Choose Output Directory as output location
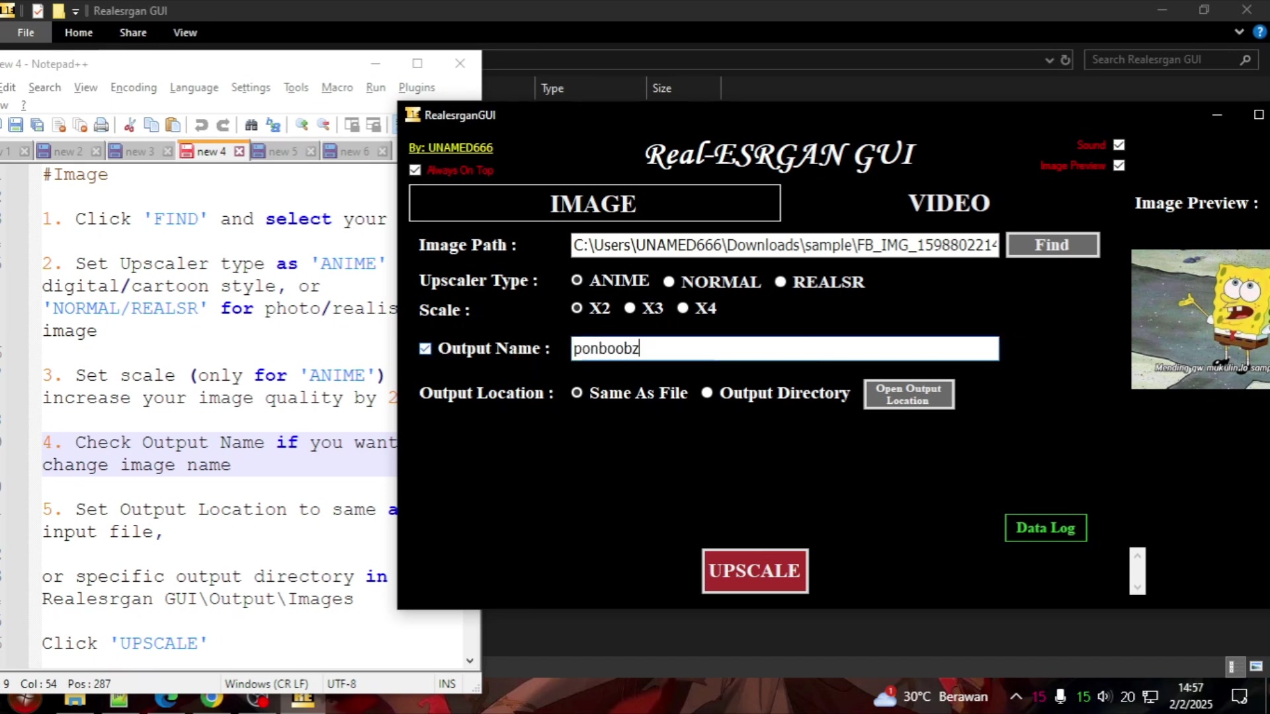Screen dimensions: 1270x714 pos(707,393)
